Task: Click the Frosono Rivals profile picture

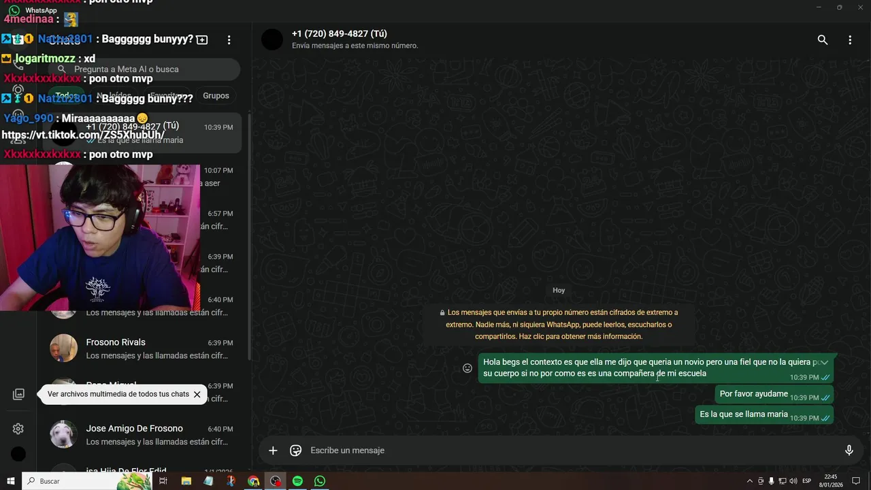Action: tap(63, 348)
